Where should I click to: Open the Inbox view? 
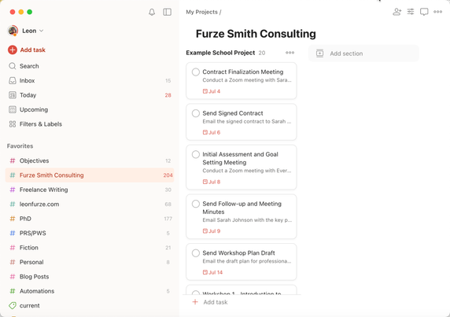(x=90, y=80)
